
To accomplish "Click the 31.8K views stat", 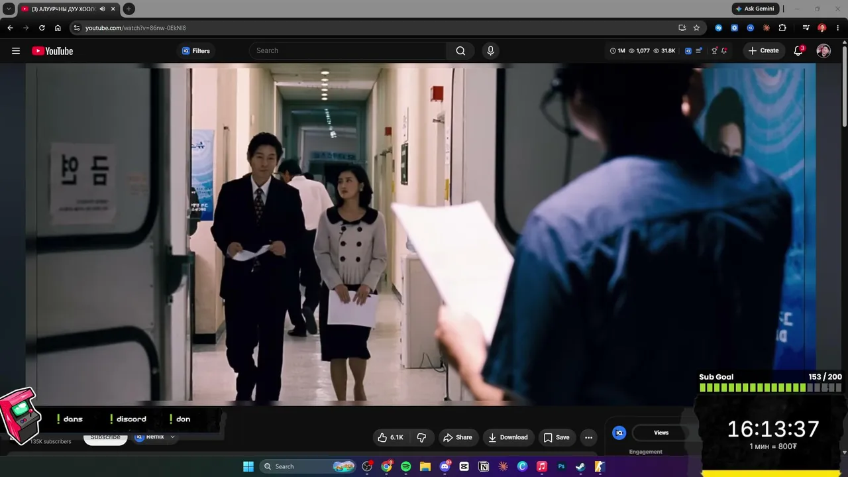I will (x=664, y=51).
